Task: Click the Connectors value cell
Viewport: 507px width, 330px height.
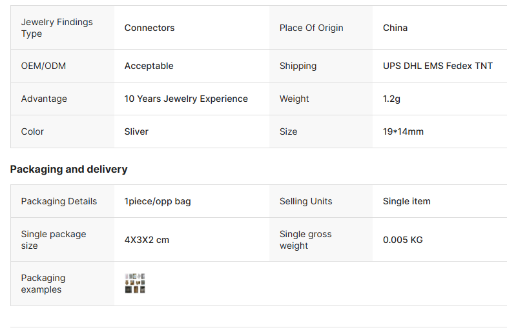Action: tap(149, 28)
